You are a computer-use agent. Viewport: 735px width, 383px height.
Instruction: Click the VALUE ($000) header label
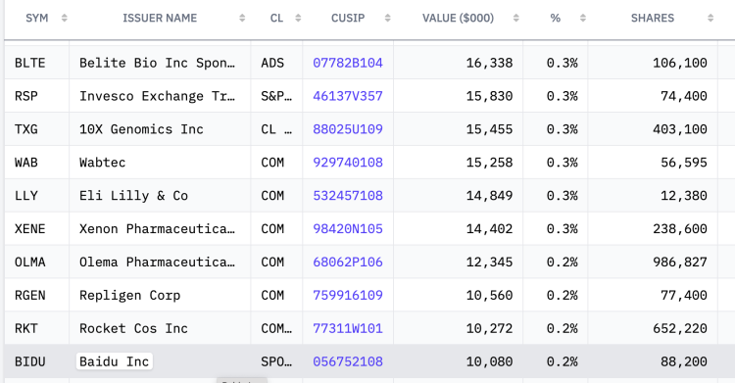[458, 19]
